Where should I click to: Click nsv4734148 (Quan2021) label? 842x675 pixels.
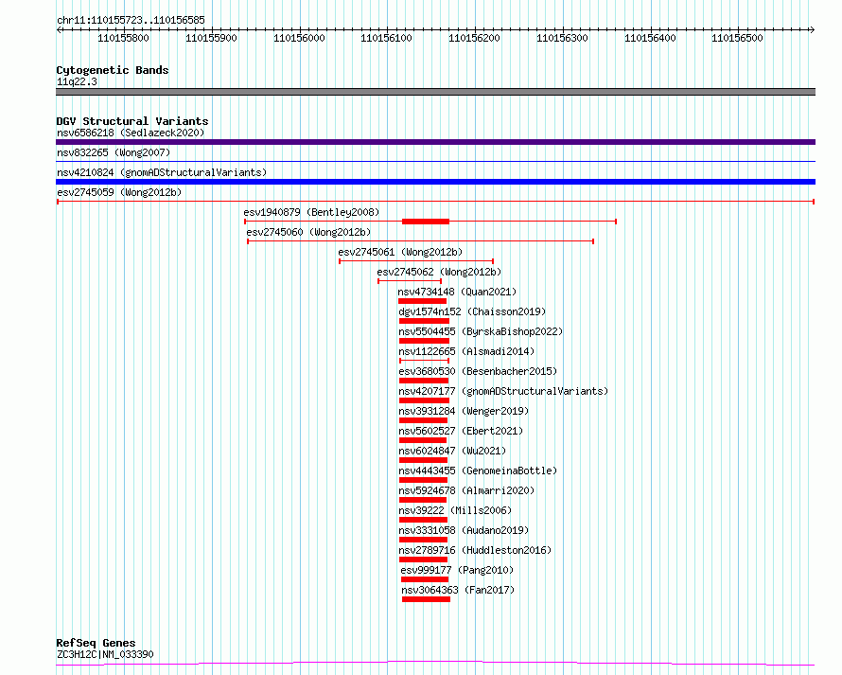pos(457,292)
